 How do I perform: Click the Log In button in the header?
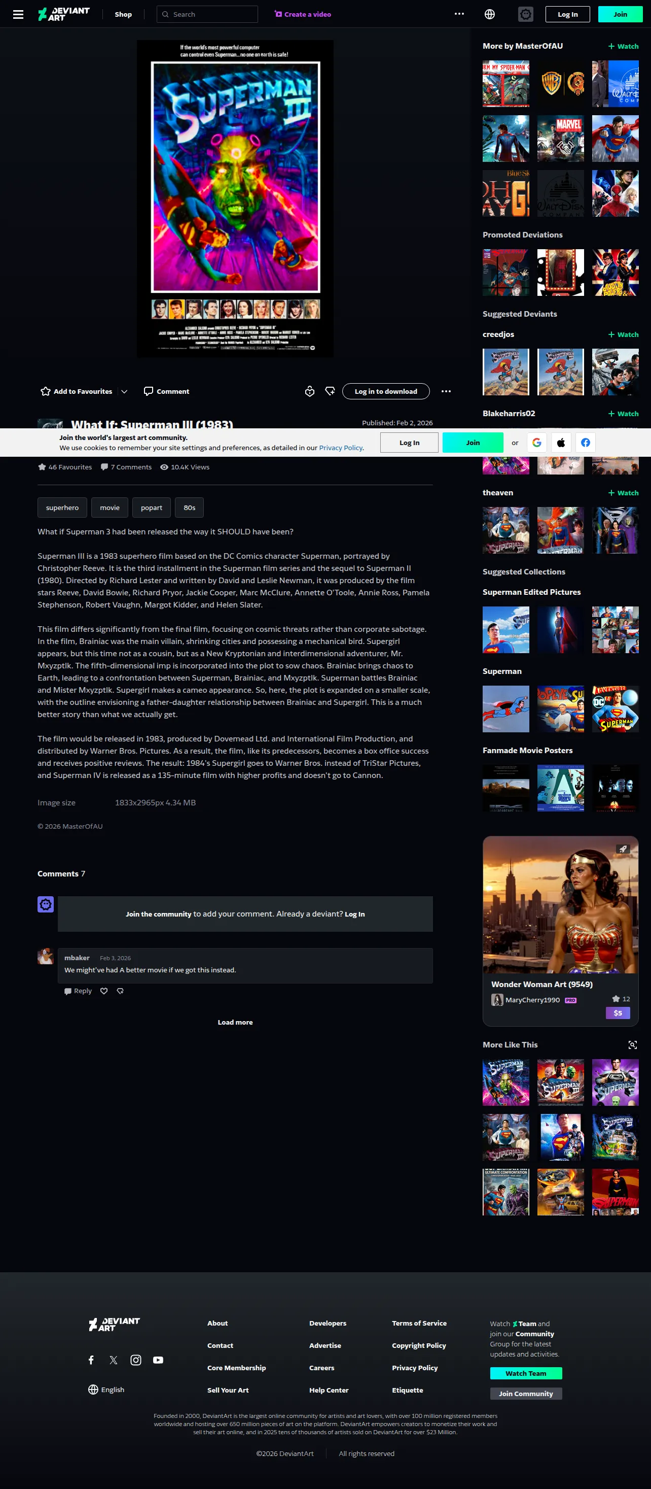[568, 14]
